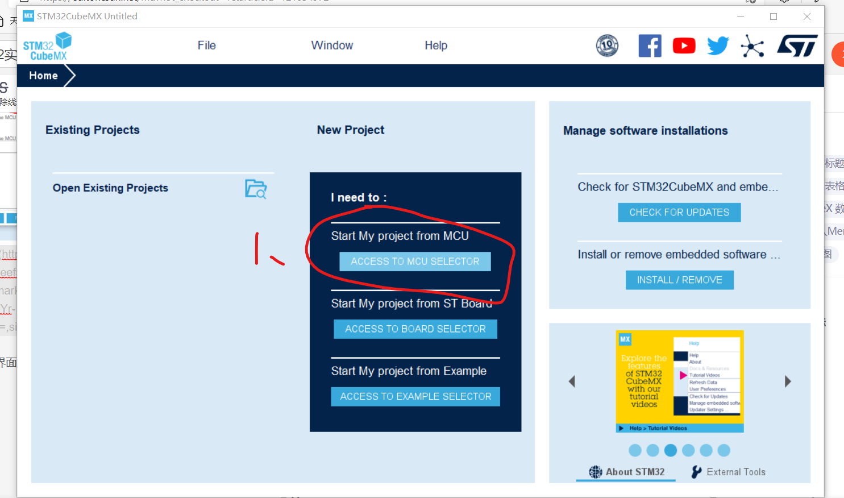Click CHECK FOR UPDATES button
The height and width of the screenshot is (498, 844).
pos(679,213)
